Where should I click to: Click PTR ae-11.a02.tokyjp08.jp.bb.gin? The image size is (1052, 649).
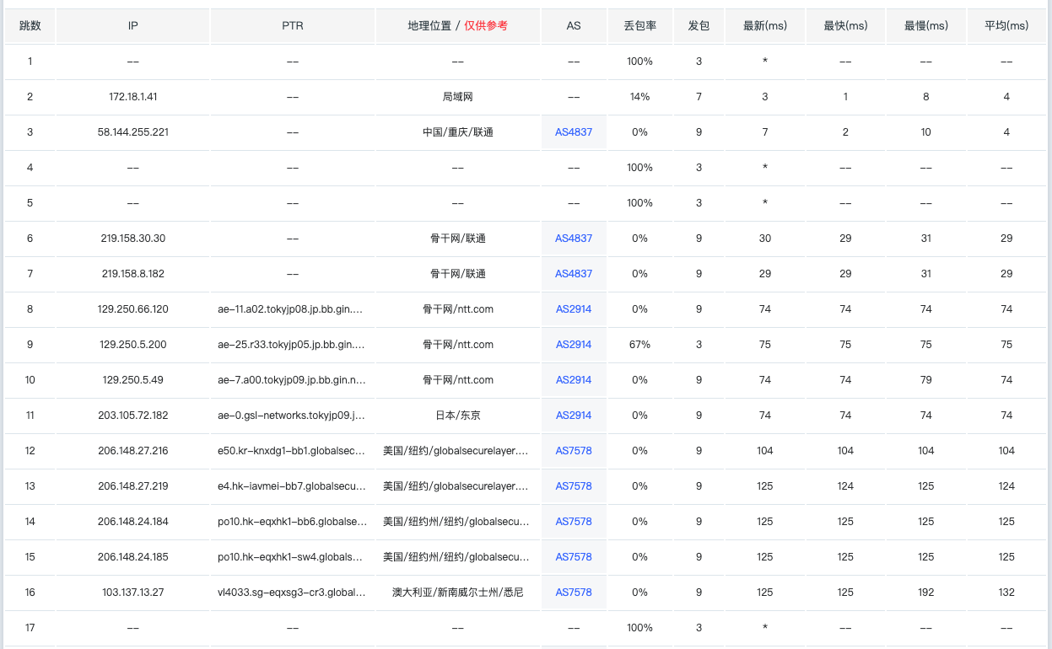(292, 309)
